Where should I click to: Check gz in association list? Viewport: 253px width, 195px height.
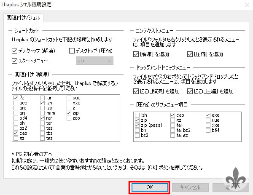click(16, 138)
